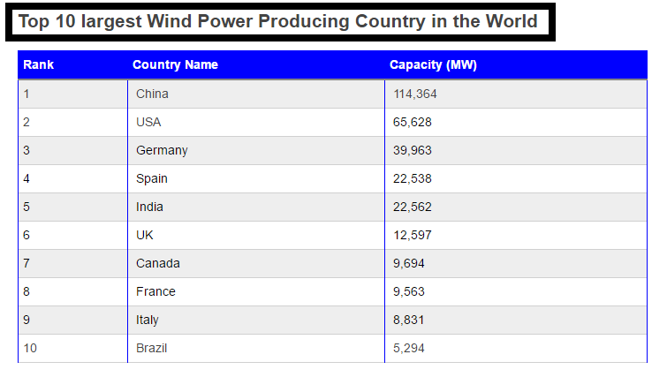Click capacity value '114,364'

(414, 94)
